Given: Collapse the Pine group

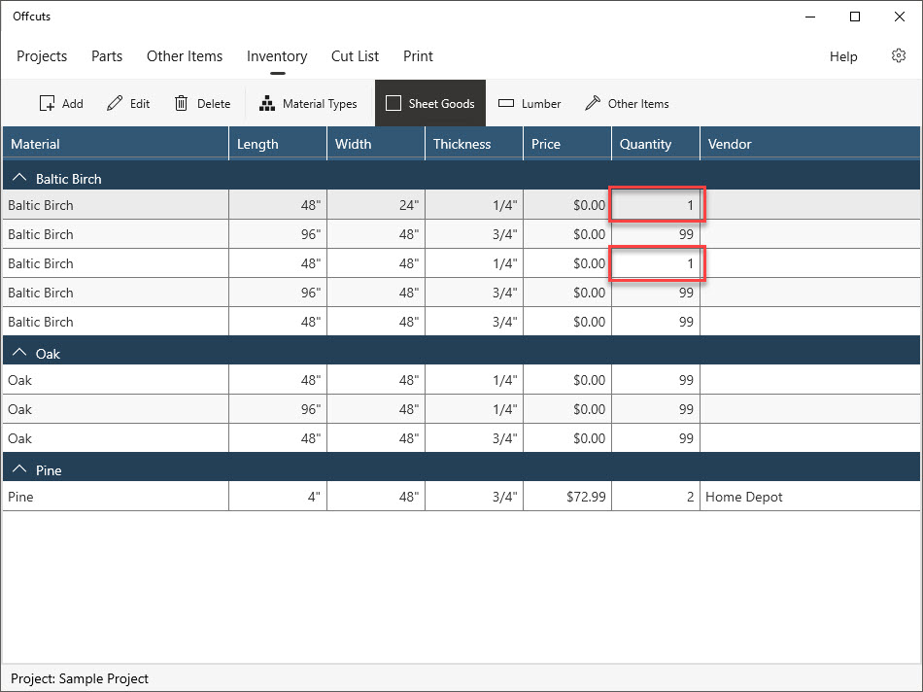Looking at the screenshot, I should click(x=19, y=468).
